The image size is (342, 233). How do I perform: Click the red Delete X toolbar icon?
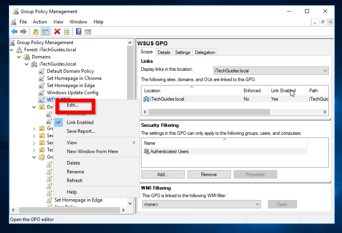pyautogui.click(x=57, y=31)
